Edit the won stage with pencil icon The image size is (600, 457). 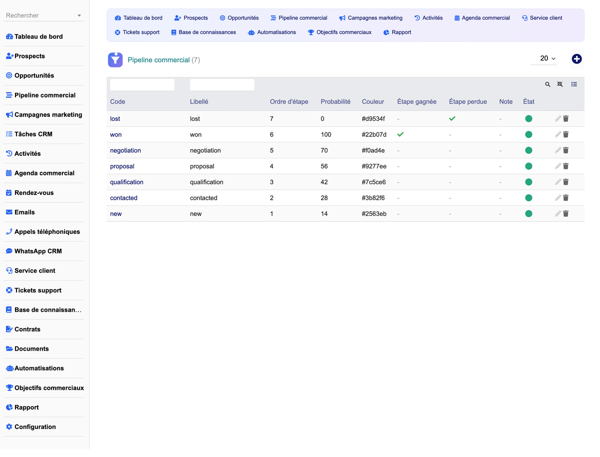(558, 134)
